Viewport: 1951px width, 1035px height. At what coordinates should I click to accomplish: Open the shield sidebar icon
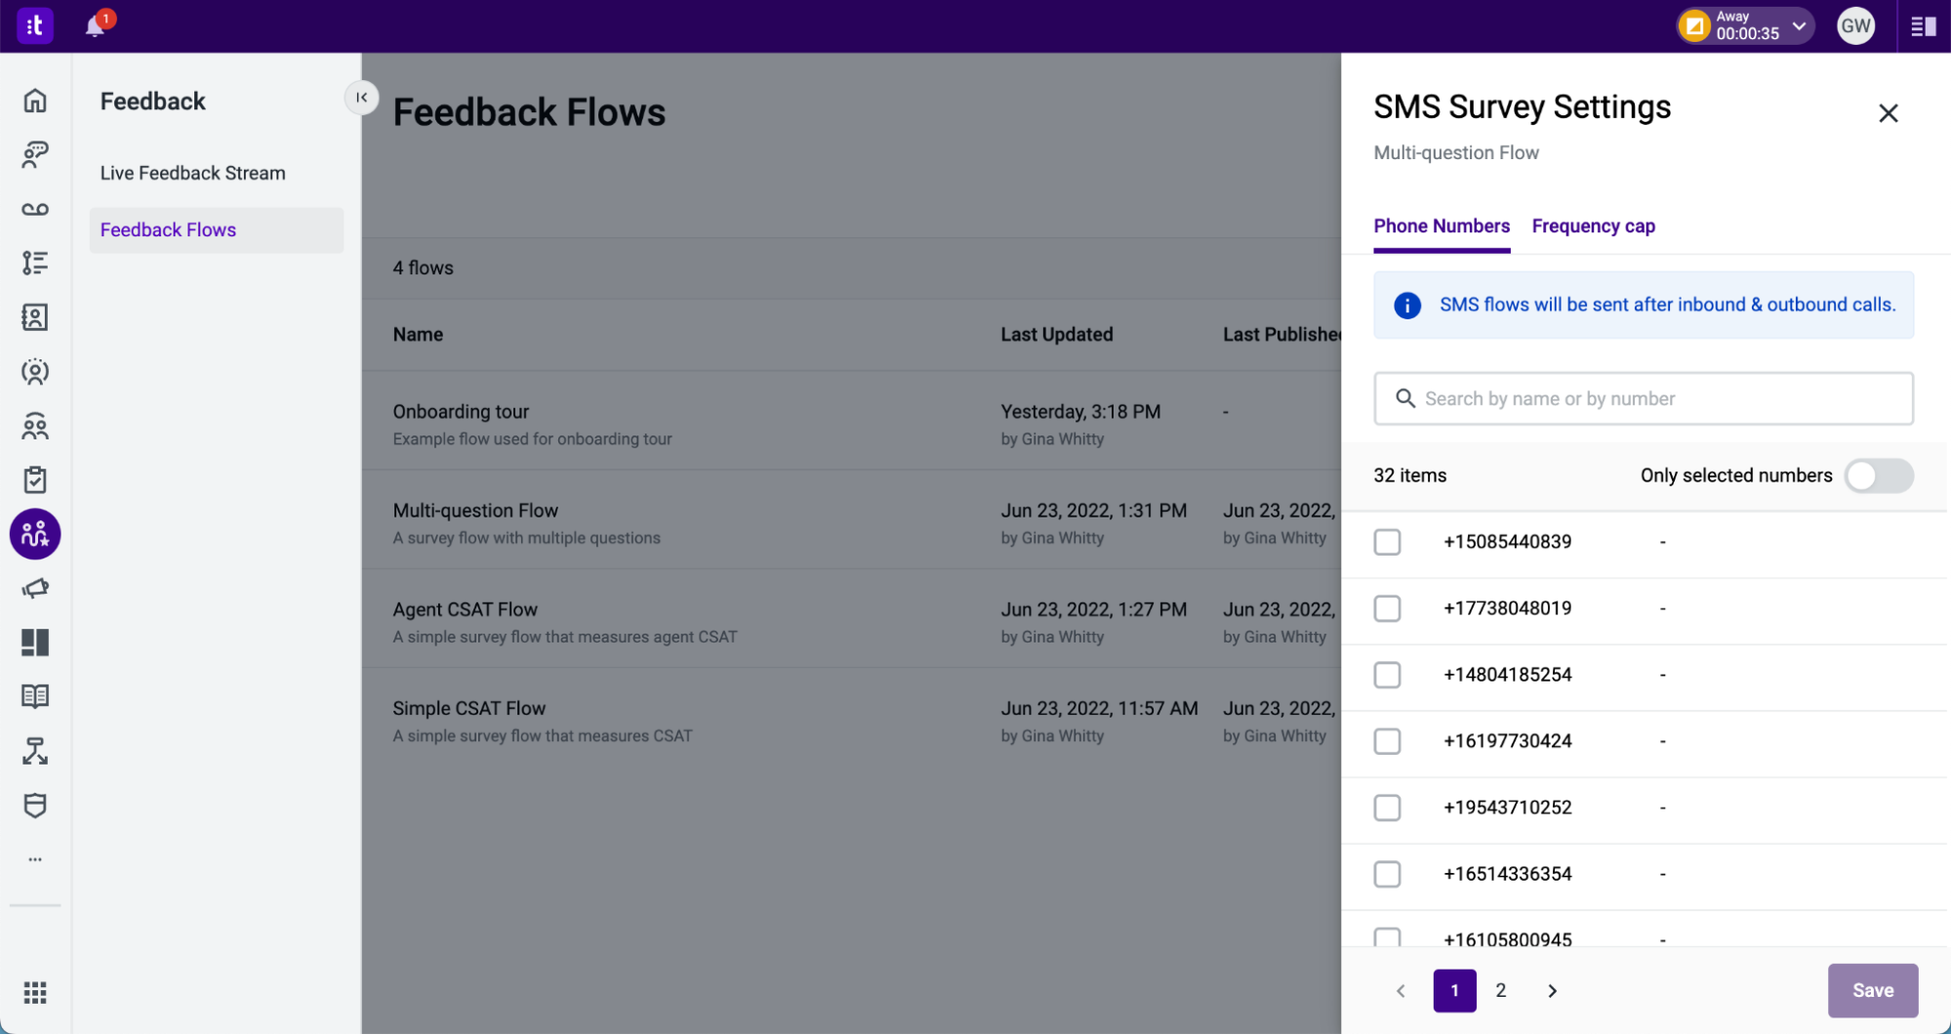click(35, 806)
